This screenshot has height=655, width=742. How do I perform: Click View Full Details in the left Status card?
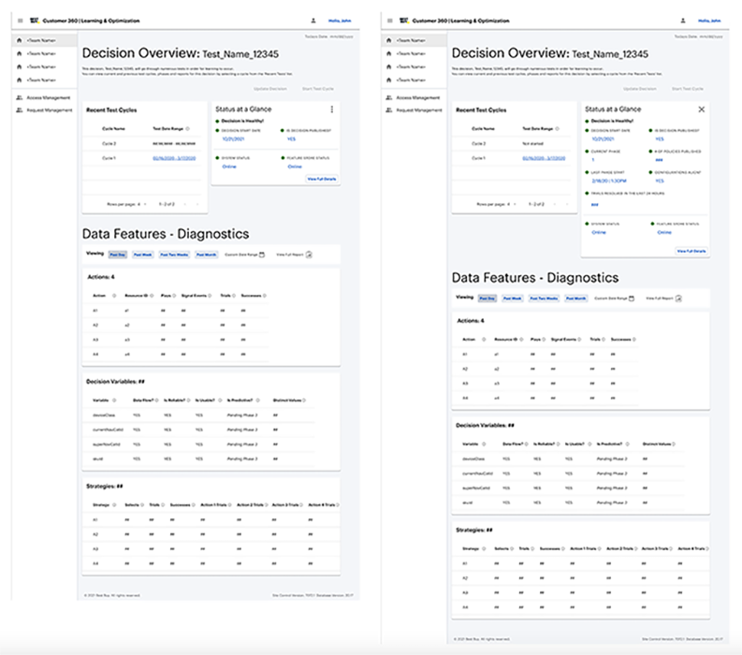[320, 178]
